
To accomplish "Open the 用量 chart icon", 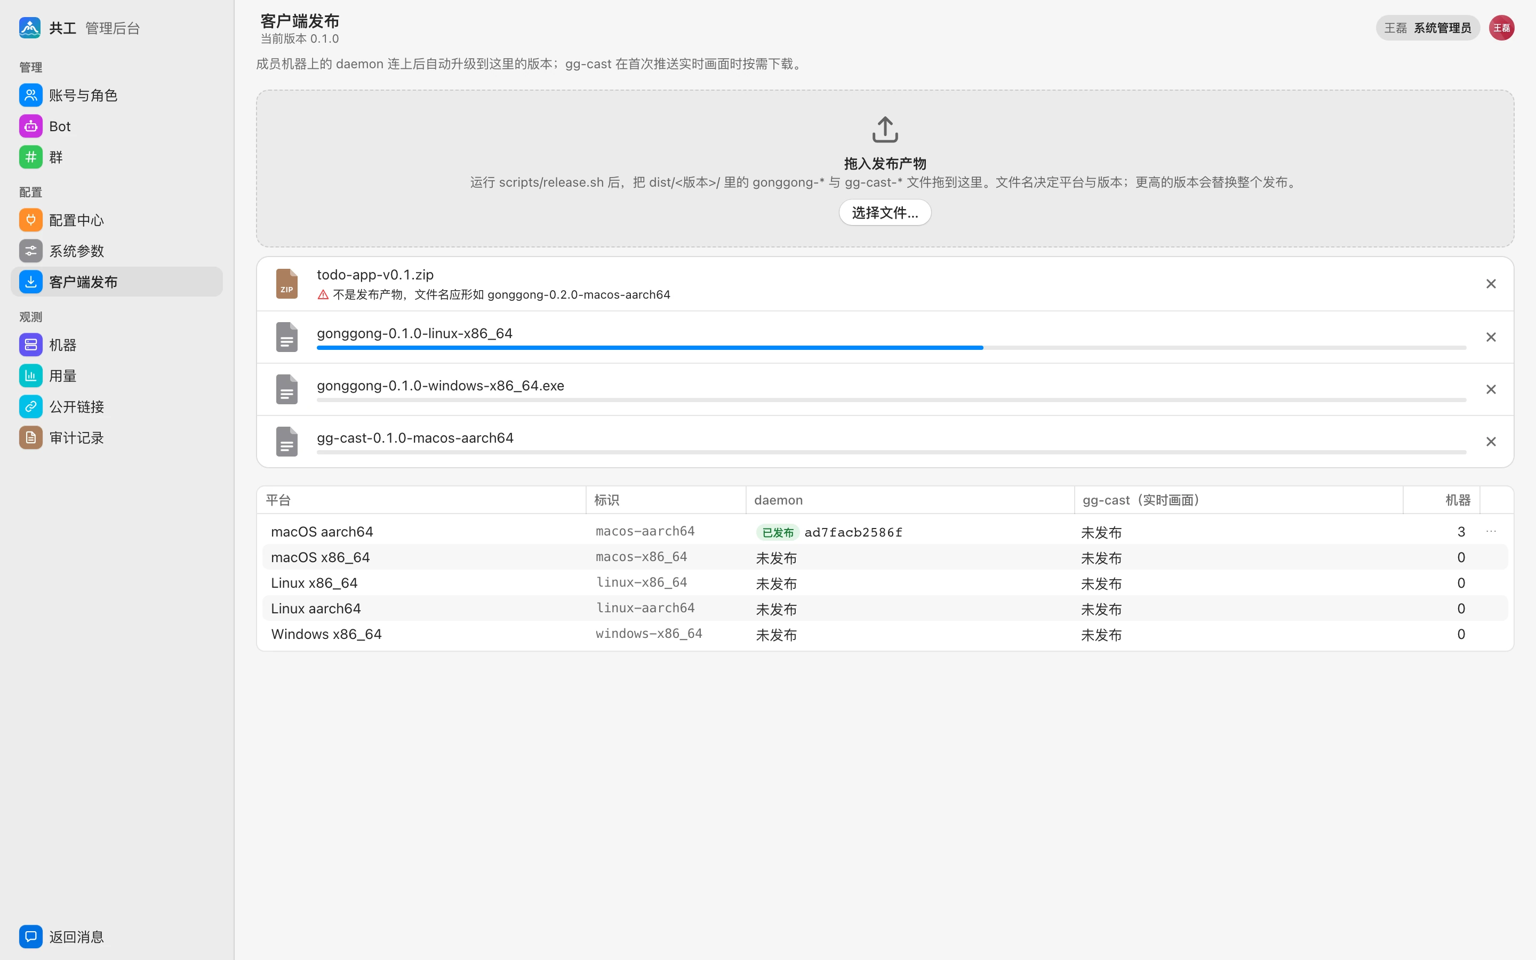I will tap(30, 376).
